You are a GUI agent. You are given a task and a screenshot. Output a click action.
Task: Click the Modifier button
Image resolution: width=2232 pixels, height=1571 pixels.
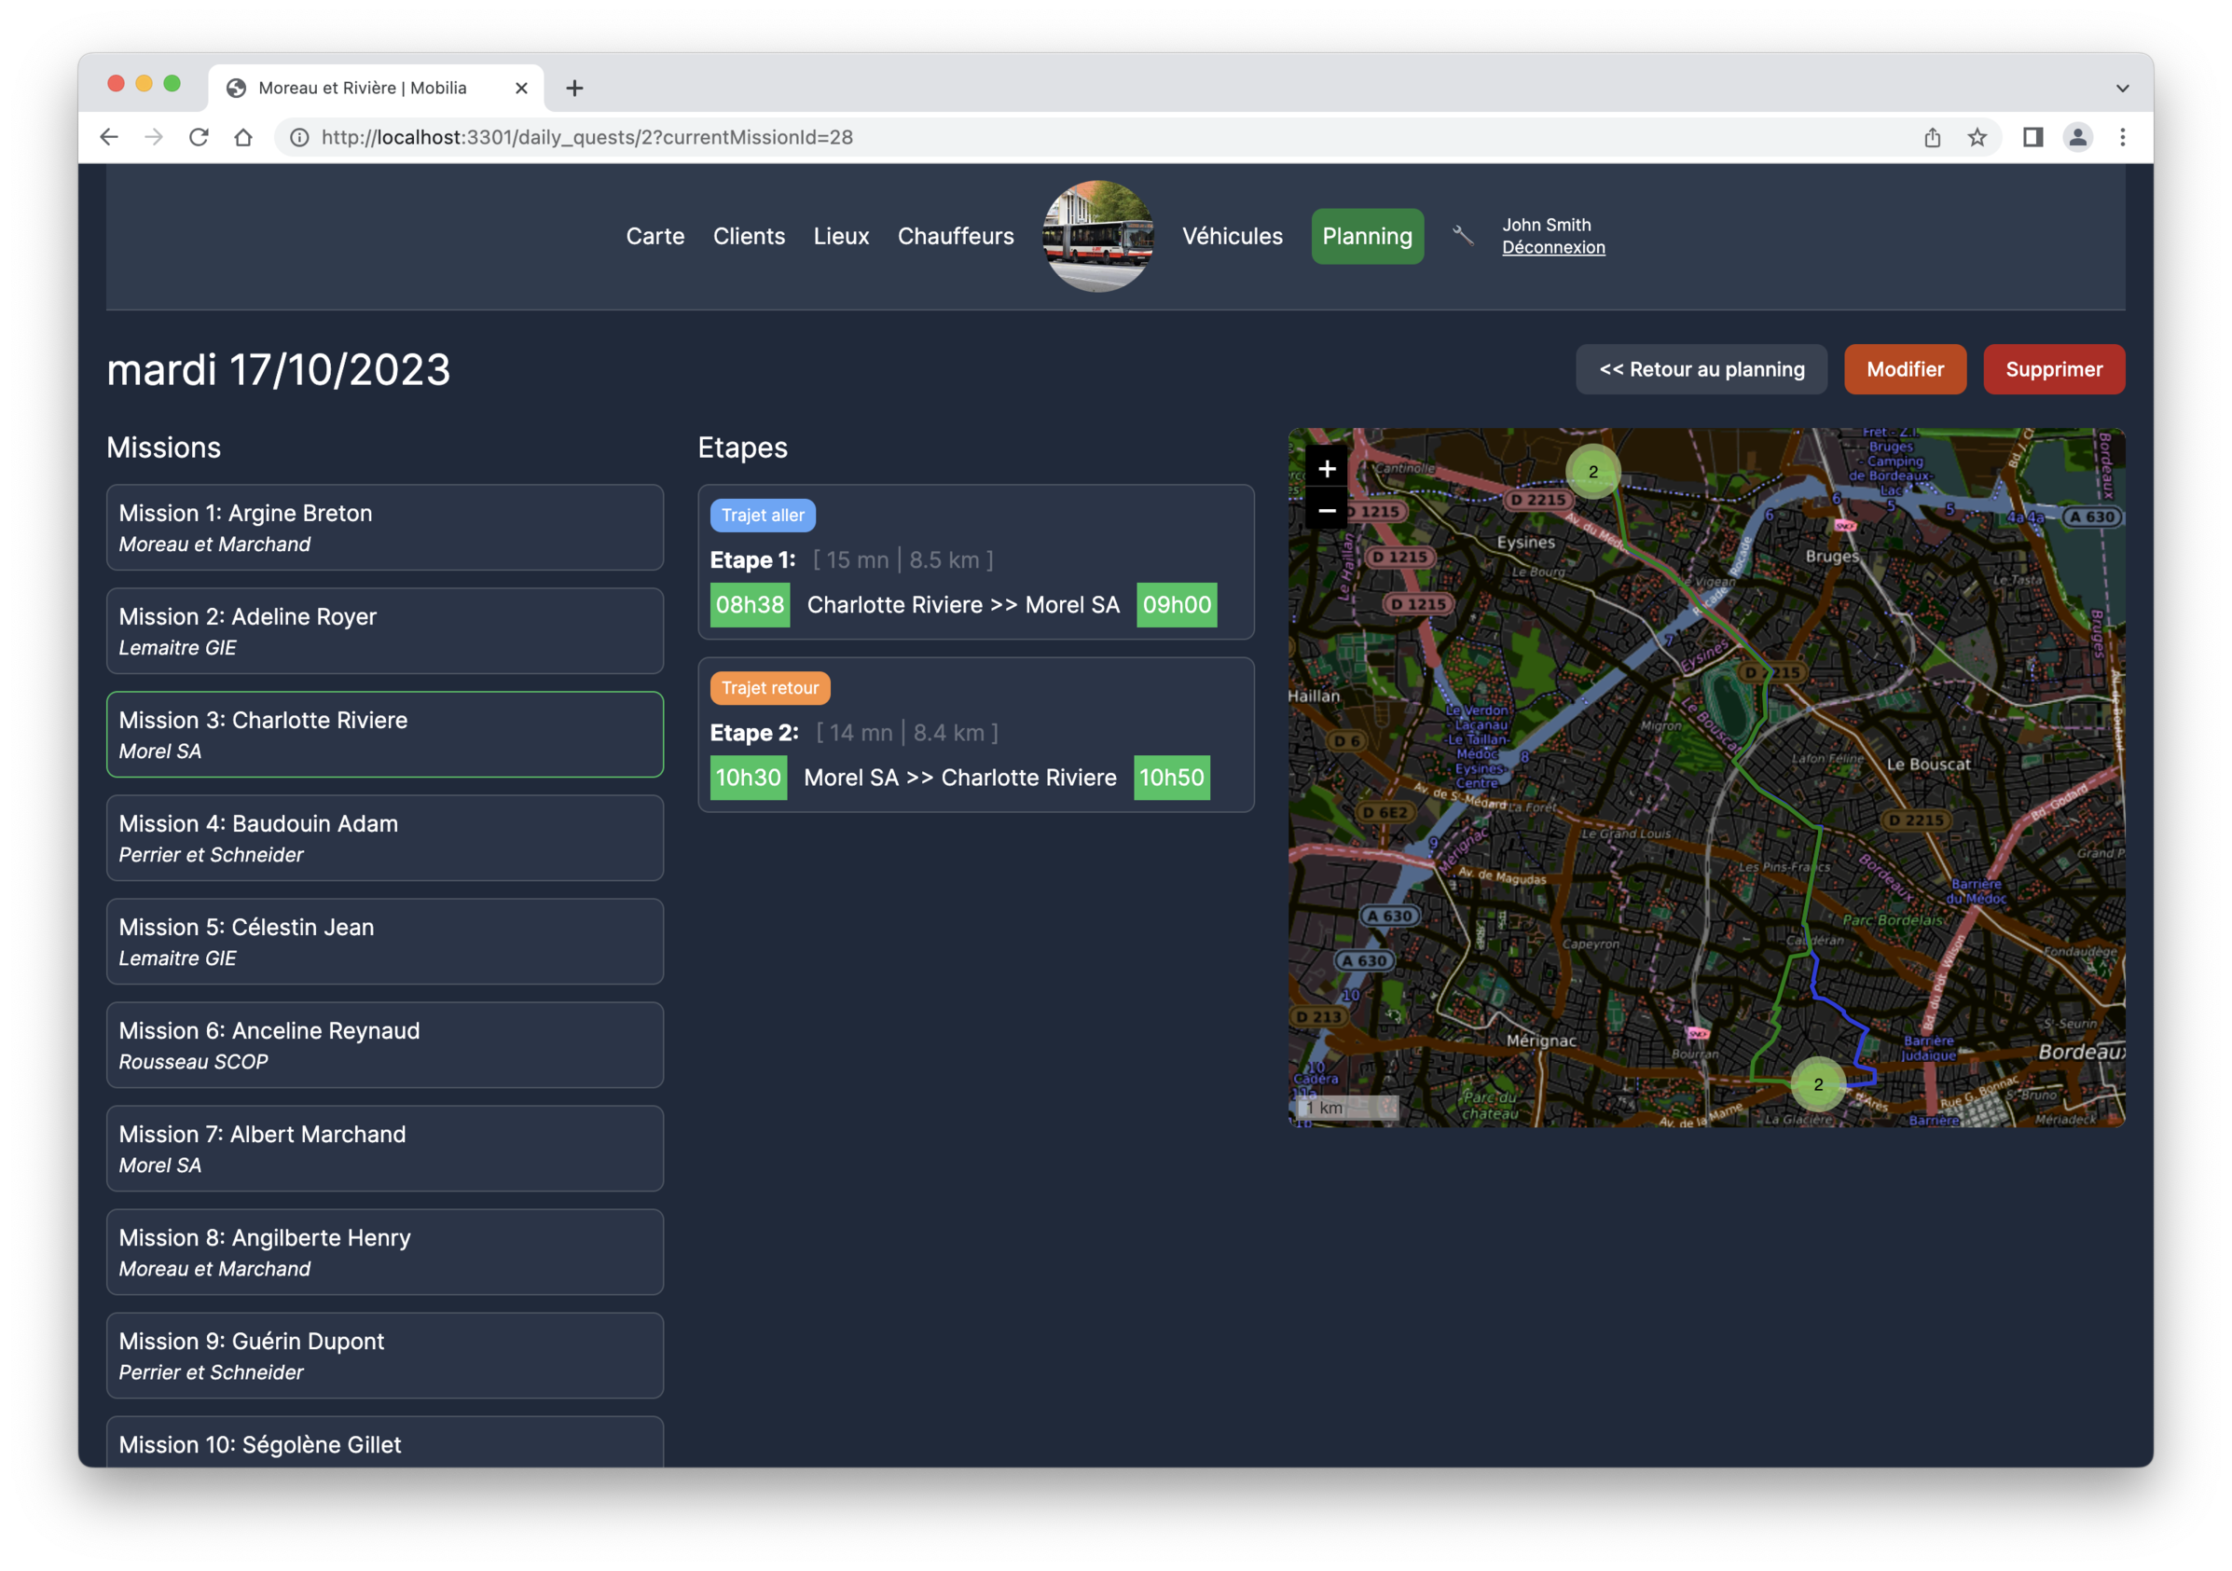coord(1905,369)
